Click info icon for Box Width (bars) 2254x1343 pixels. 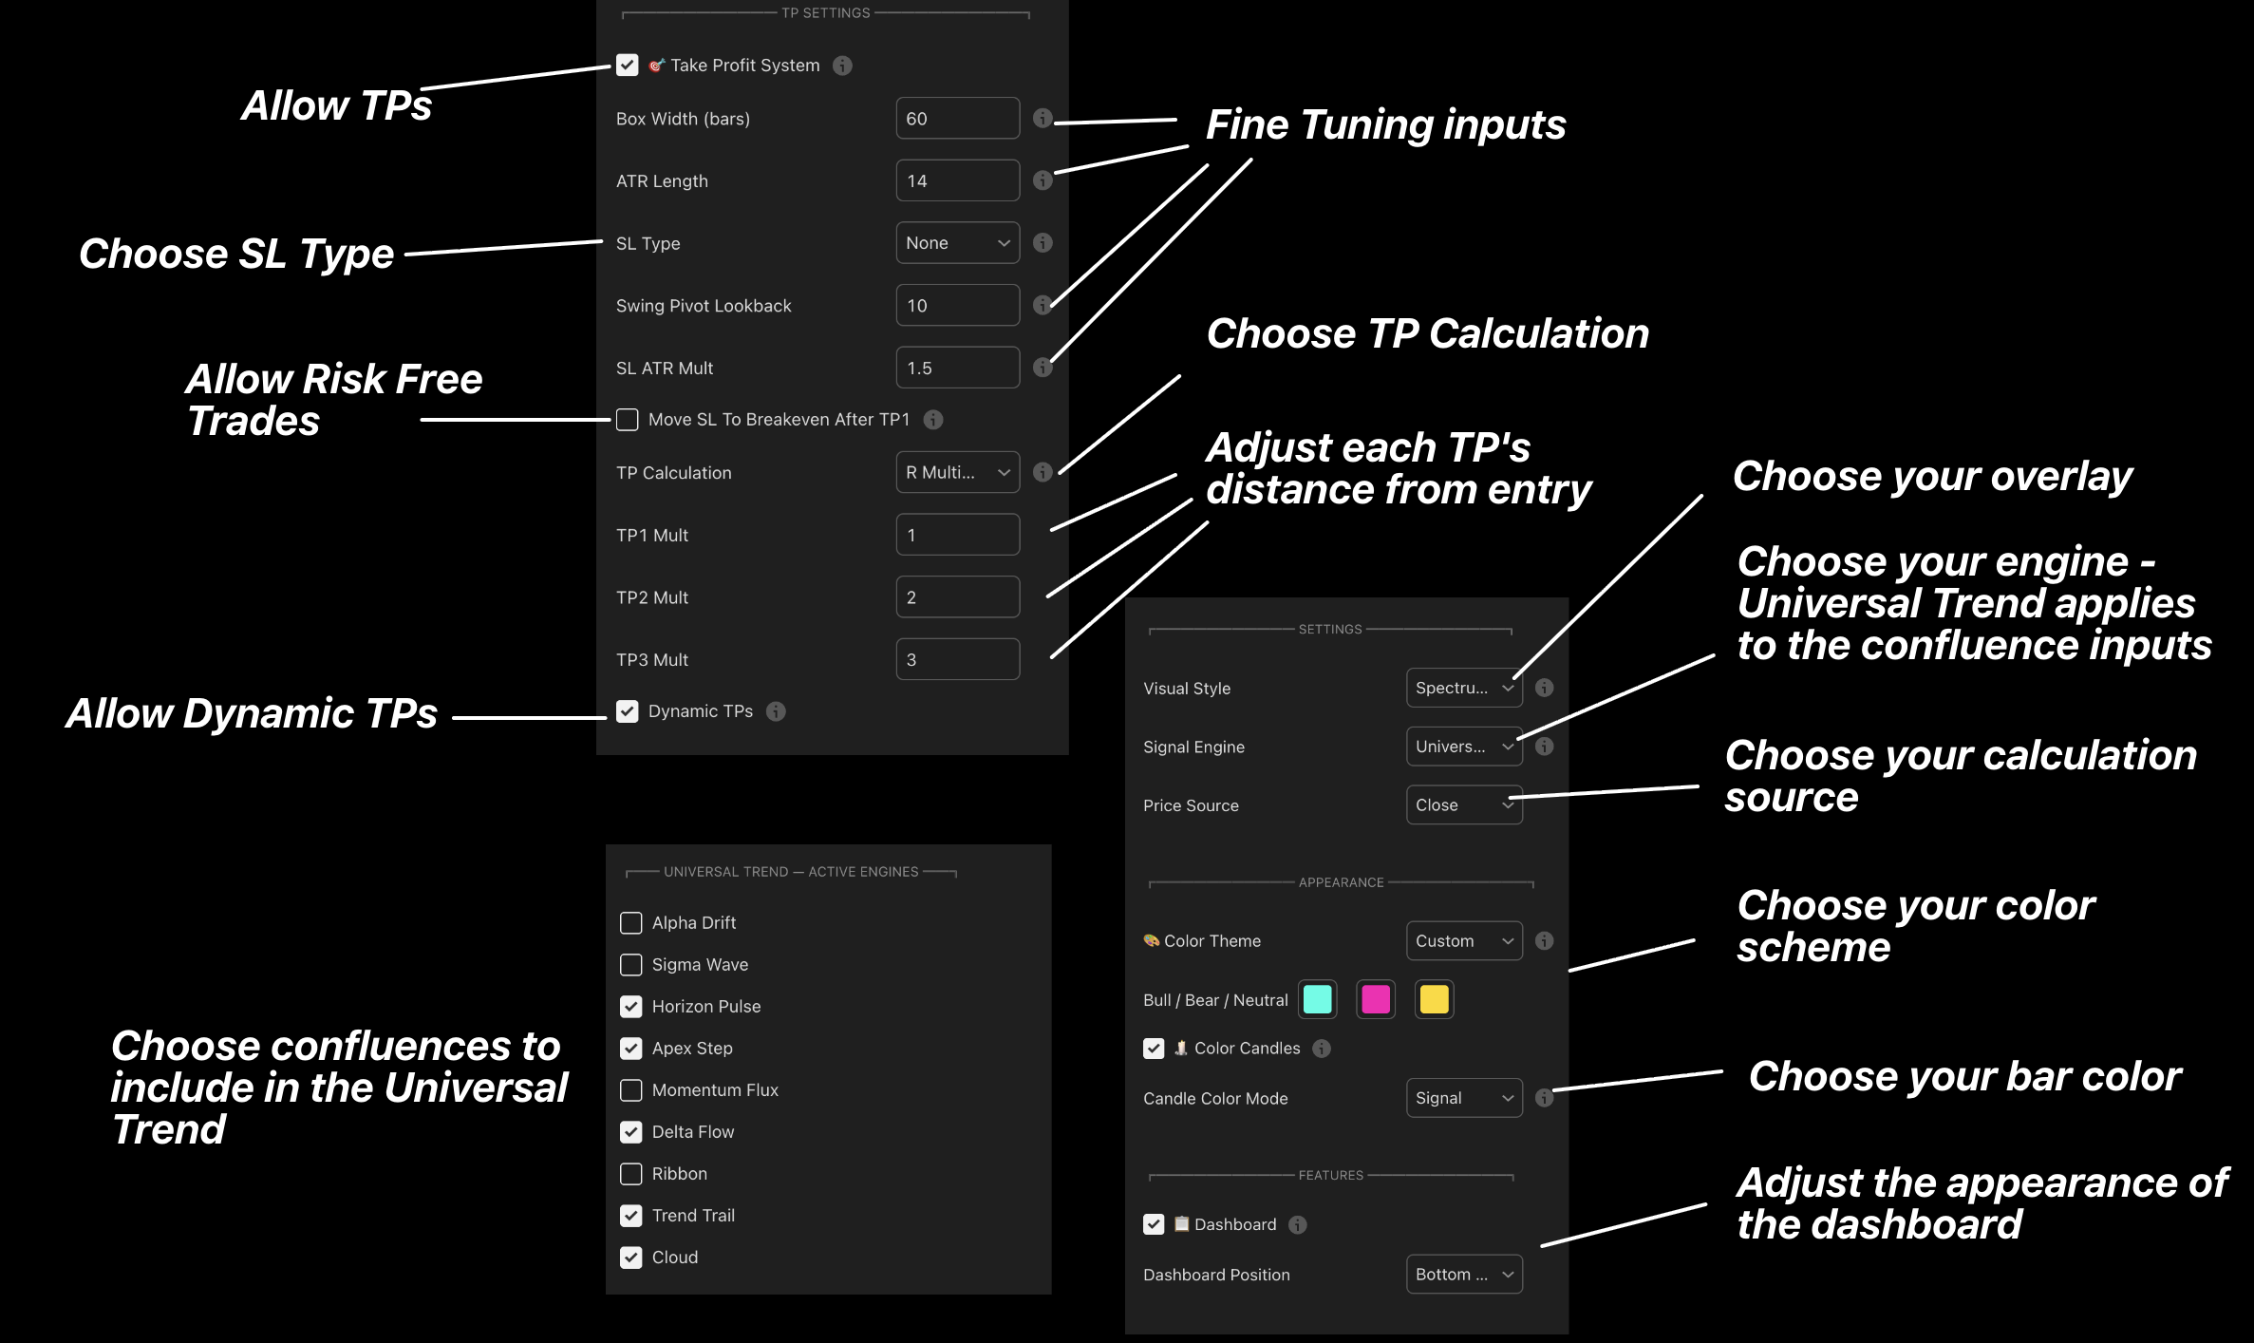click(1042, 118)
